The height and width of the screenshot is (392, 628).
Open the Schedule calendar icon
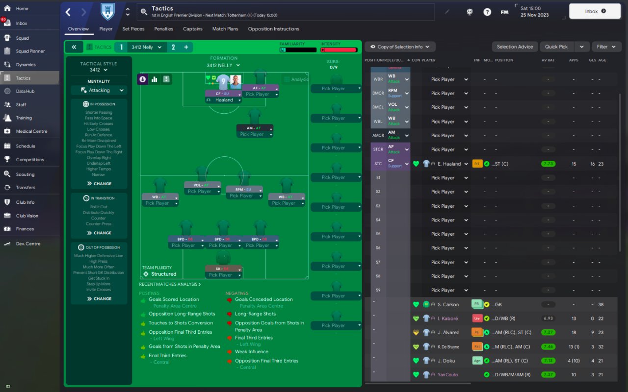[7, 146]
